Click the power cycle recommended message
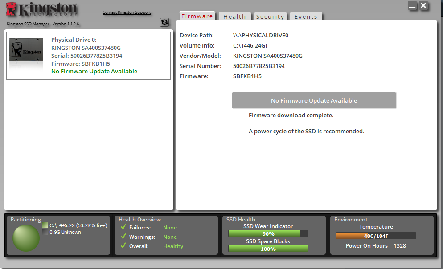The height and width of the screenshot is (269, 443). click(306, 132)
